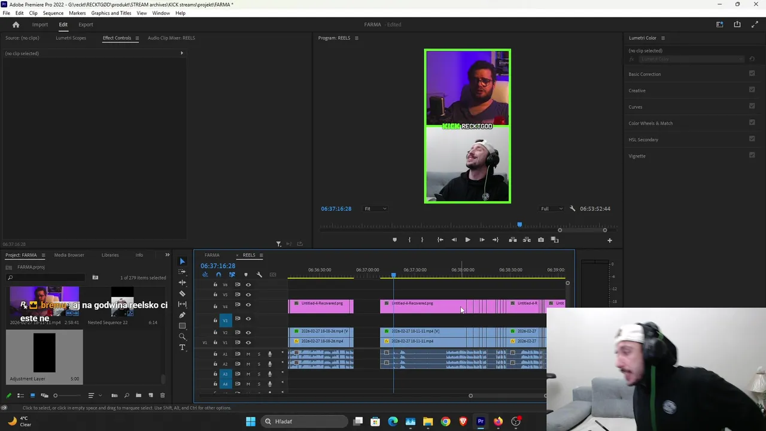Image resolution: width=766 pixels, height=431 pixels.
Task: Toggle Linked Selection in the timeline
Action: [232, 275]
